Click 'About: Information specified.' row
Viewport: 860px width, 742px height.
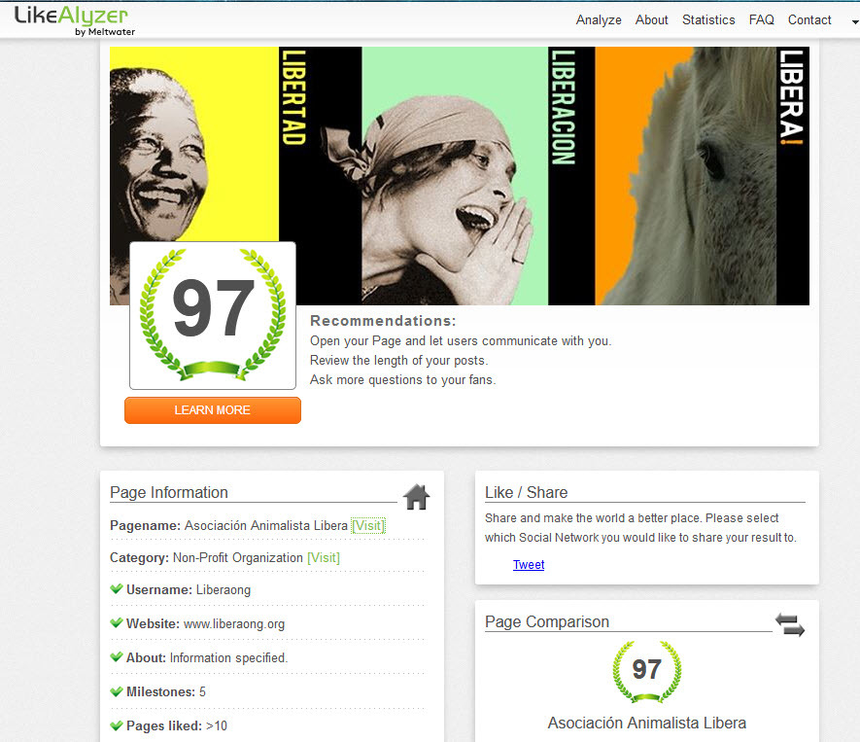pyautogui.click(x=267, y=658)
